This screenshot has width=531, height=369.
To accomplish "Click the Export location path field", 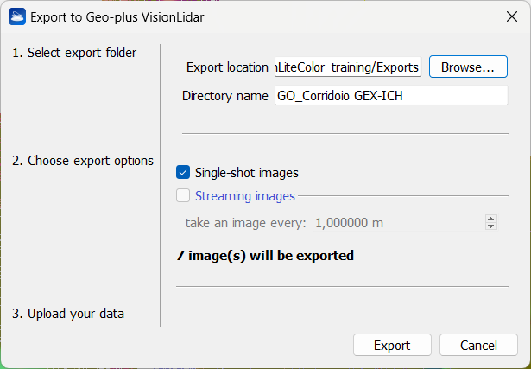I will click(x=348, y=67).
